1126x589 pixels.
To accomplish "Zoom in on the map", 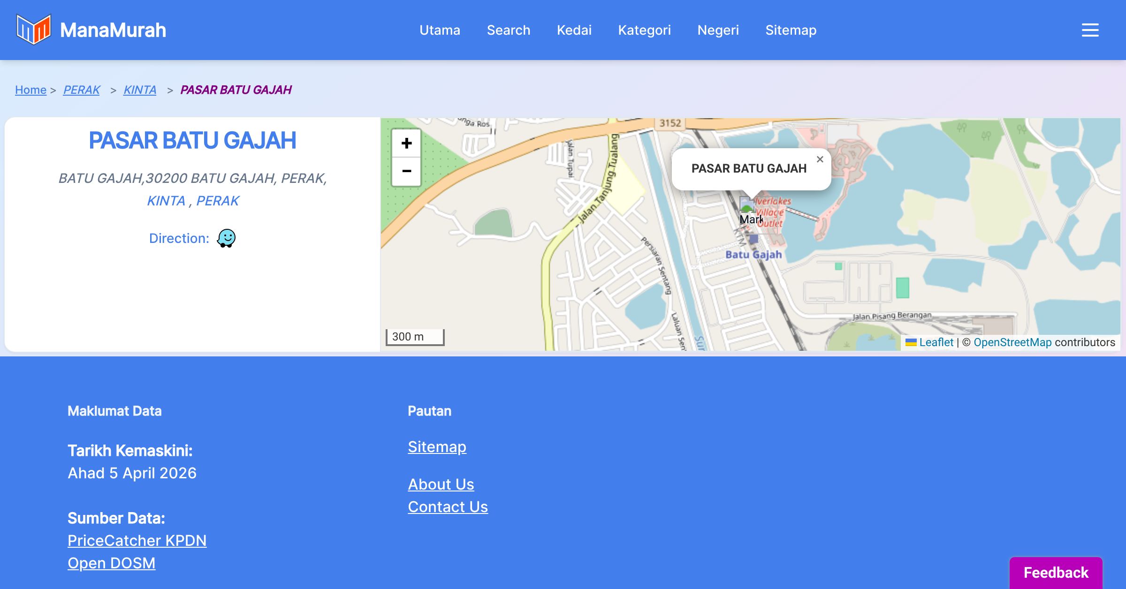I will pyautogui.click(x=406, y=143).
